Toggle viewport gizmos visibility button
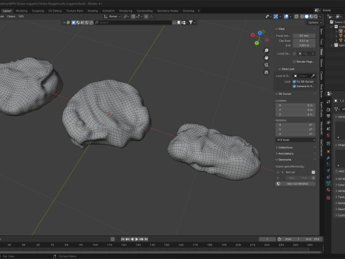 276,17
